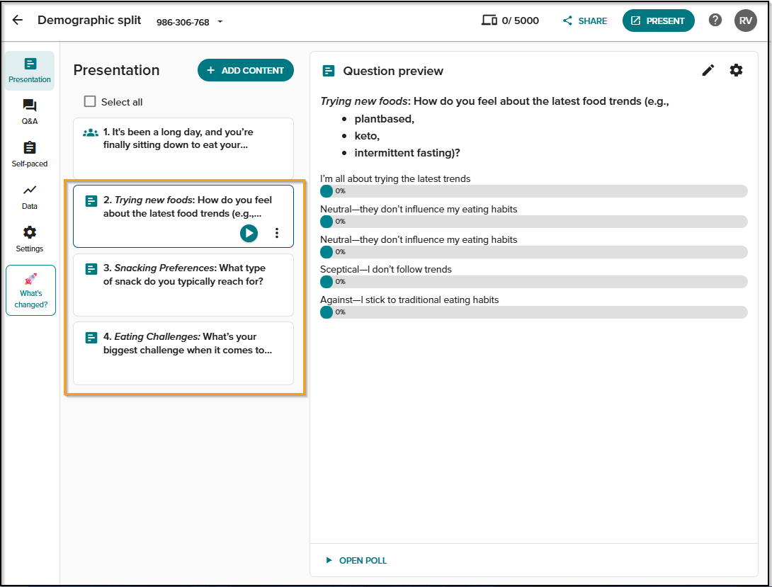The height and width of the screenshot is (587, 772).
Task: Switch to the Q&A sidebar tab
Action: tap(30, 112)
